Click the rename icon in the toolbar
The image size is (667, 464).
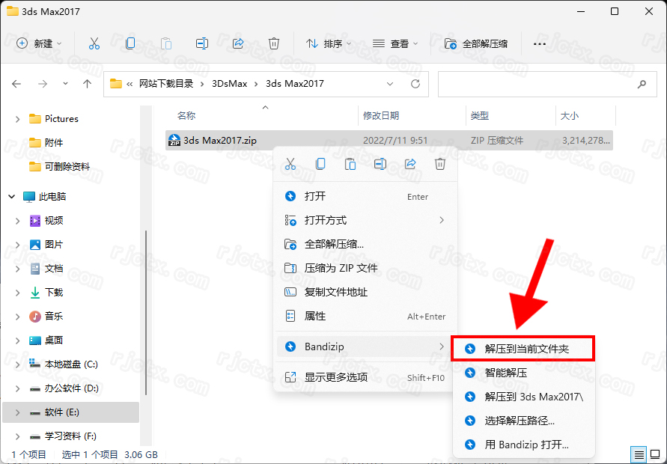pos(202,43)
